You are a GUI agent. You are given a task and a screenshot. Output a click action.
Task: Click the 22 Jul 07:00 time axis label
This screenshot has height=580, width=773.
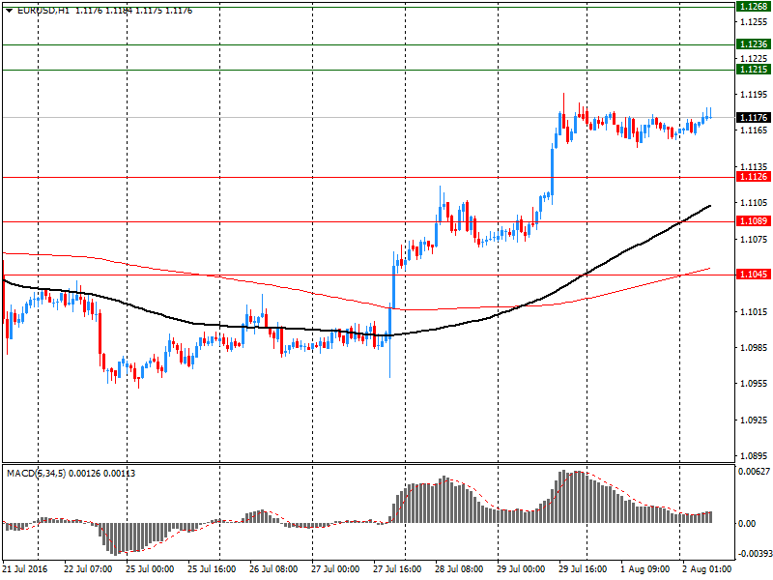pos(88,569)
